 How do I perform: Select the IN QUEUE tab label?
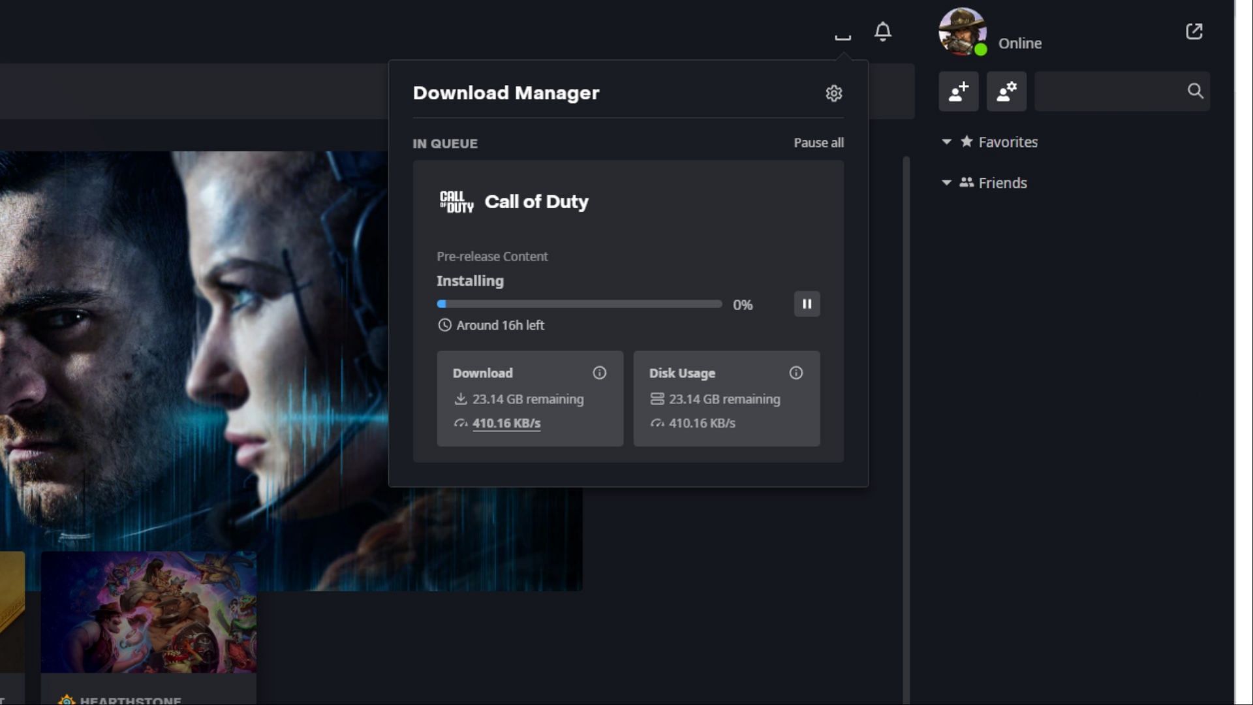point(445,143)
